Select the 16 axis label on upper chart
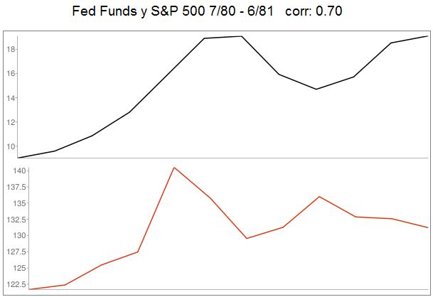Image resolution: width=433 pixels, height=297 pixels. tap(11, 73)
